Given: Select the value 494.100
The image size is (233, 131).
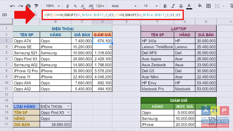Looking at the screenshot, I should pyautogui.click(x=103, y=89).
